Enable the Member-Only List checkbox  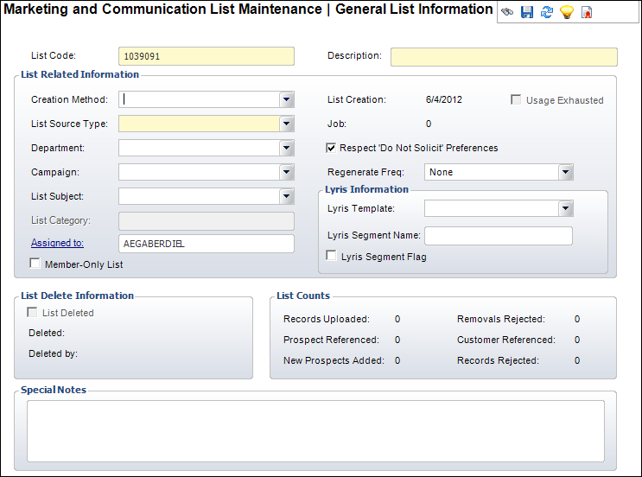click(35, 264)
